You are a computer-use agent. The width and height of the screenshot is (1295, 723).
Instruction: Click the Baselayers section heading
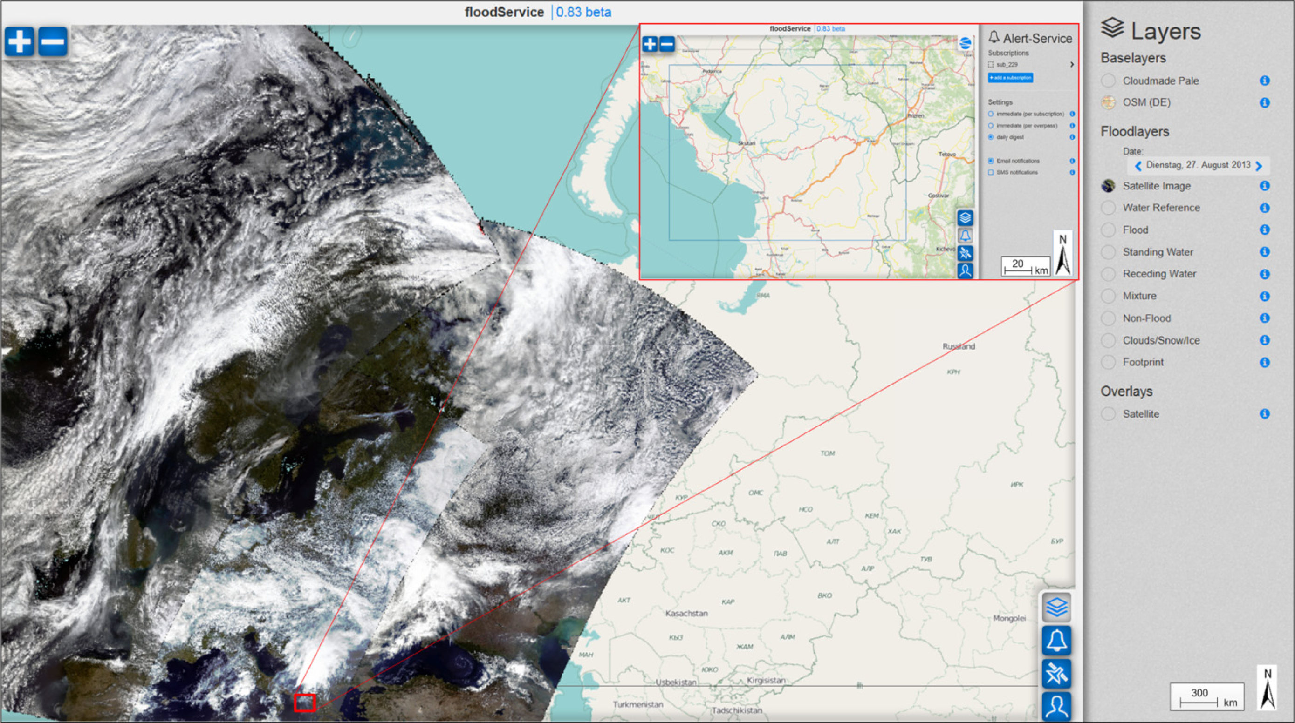[x=1133, y=58]
